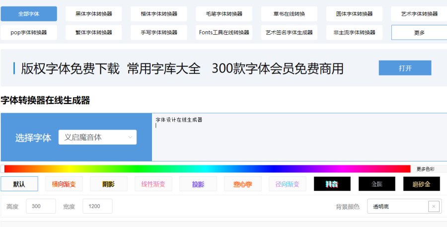This screenshot has width=447, height=227.
Task: Pick the 线性渐变 effect style
Action: pyautogui.click(x=153, y=184)
